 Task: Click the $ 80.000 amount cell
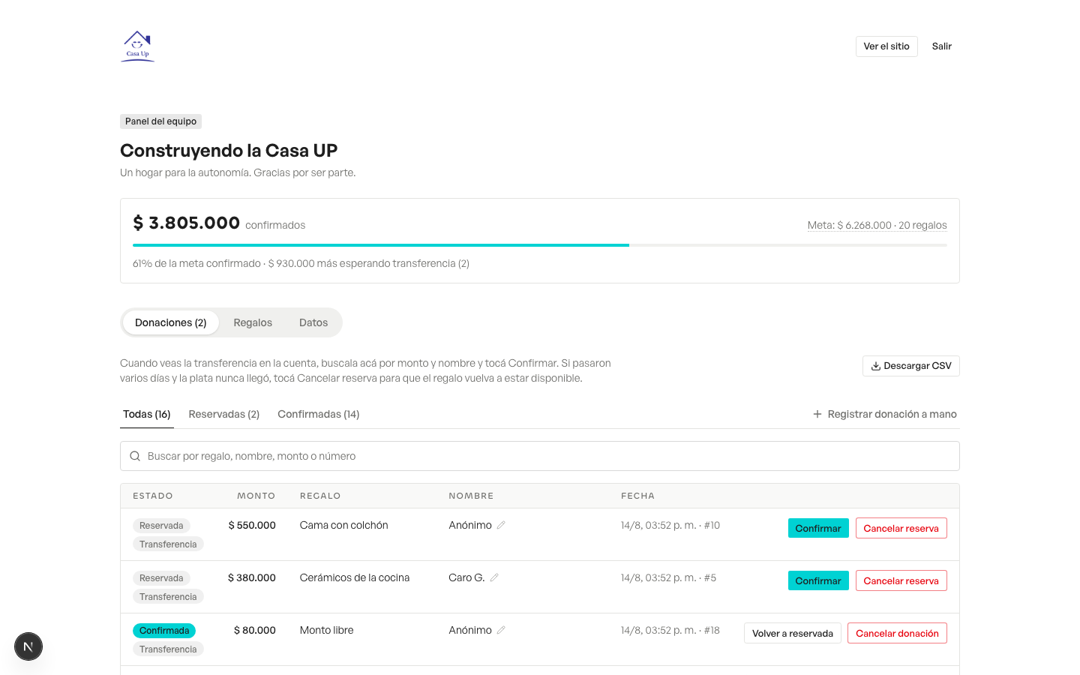tap(255, 630)
